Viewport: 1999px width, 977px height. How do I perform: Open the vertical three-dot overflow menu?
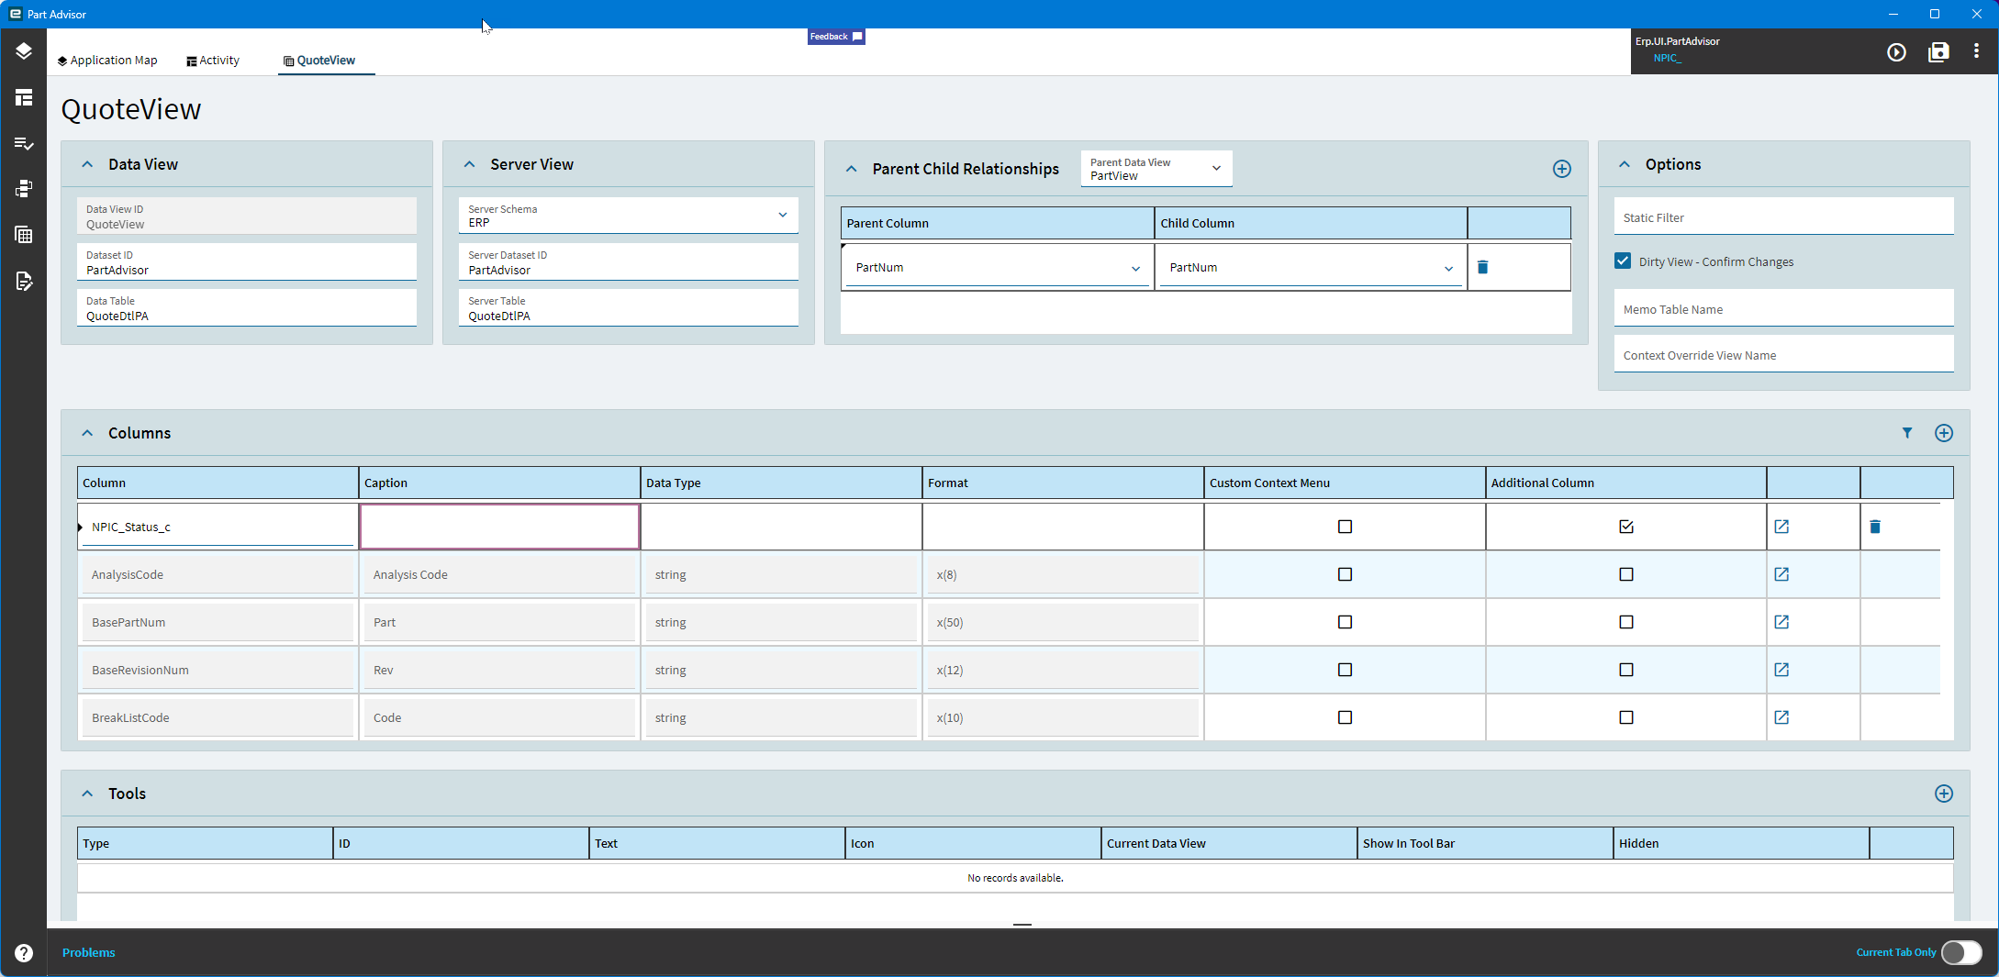coord(1976,52)
